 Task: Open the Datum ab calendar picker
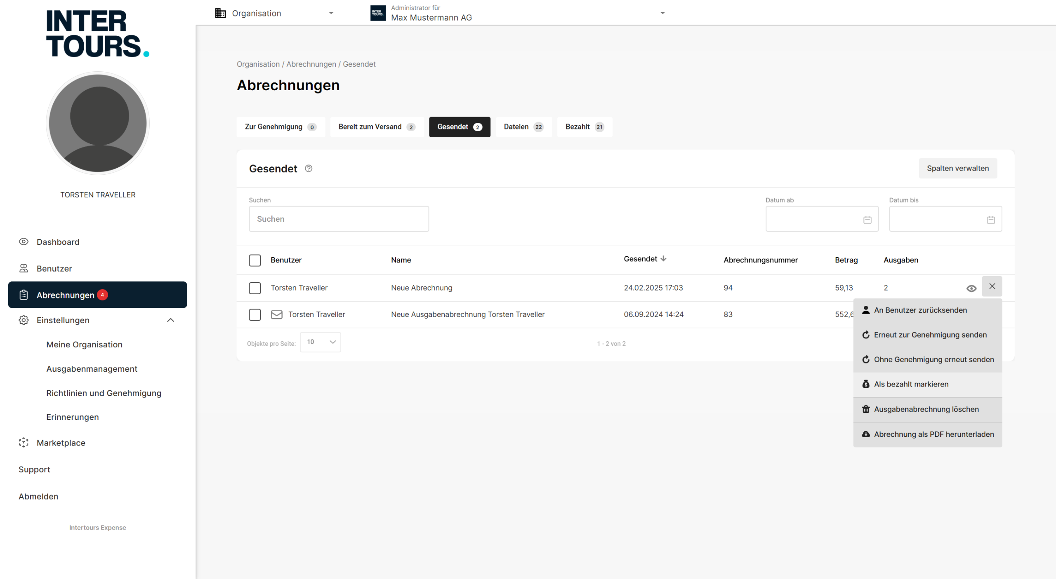(x=867, y=220)
